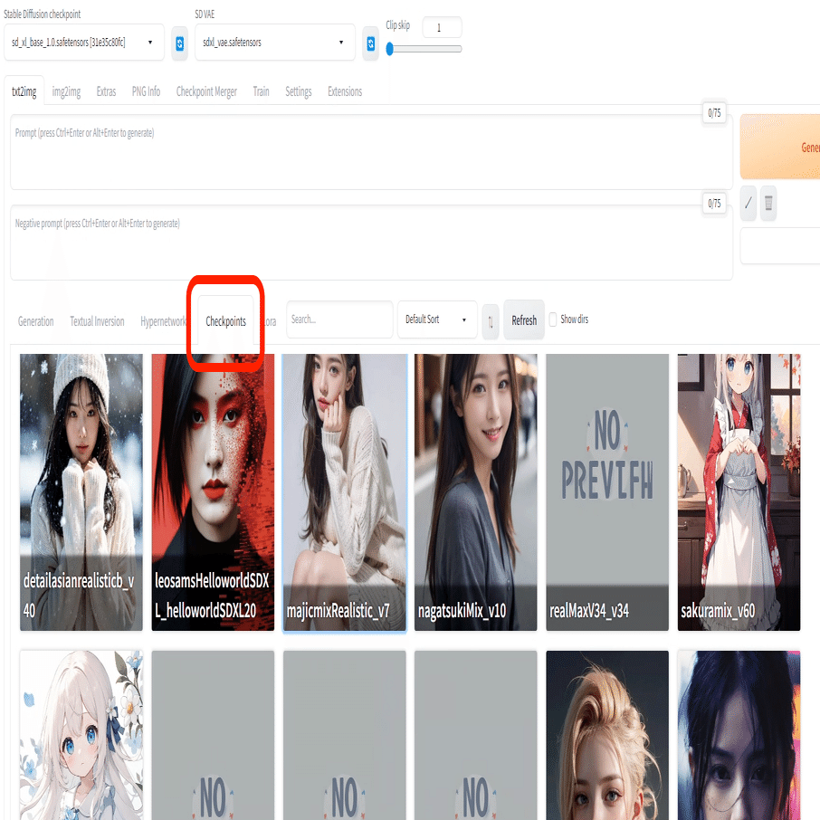Click the prompt 0/75 token counter

(714, 113)
